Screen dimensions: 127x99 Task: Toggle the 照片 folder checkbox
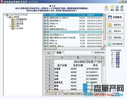pyautogui.click(x=12, y=26)
